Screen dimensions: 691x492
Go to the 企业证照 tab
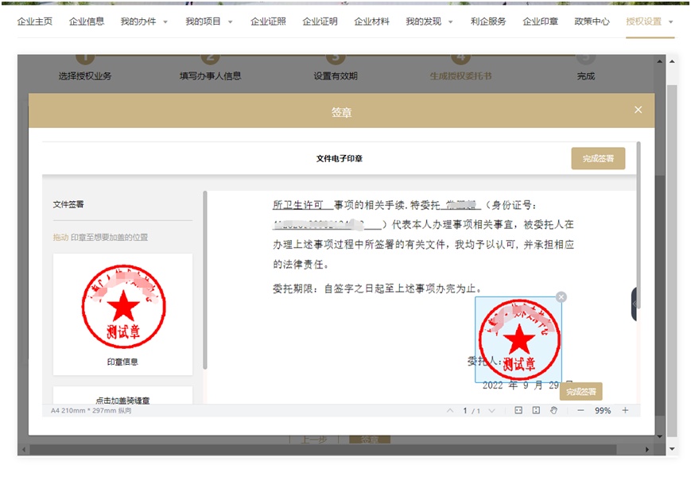(x=268, y=21)
